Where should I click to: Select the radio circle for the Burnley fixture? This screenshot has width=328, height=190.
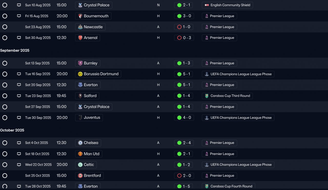coord(5,63)
